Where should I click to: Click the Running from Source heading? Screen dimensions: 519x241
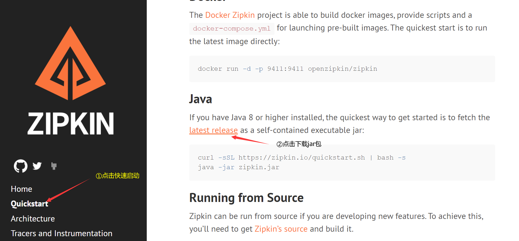[x=246, y=198]
